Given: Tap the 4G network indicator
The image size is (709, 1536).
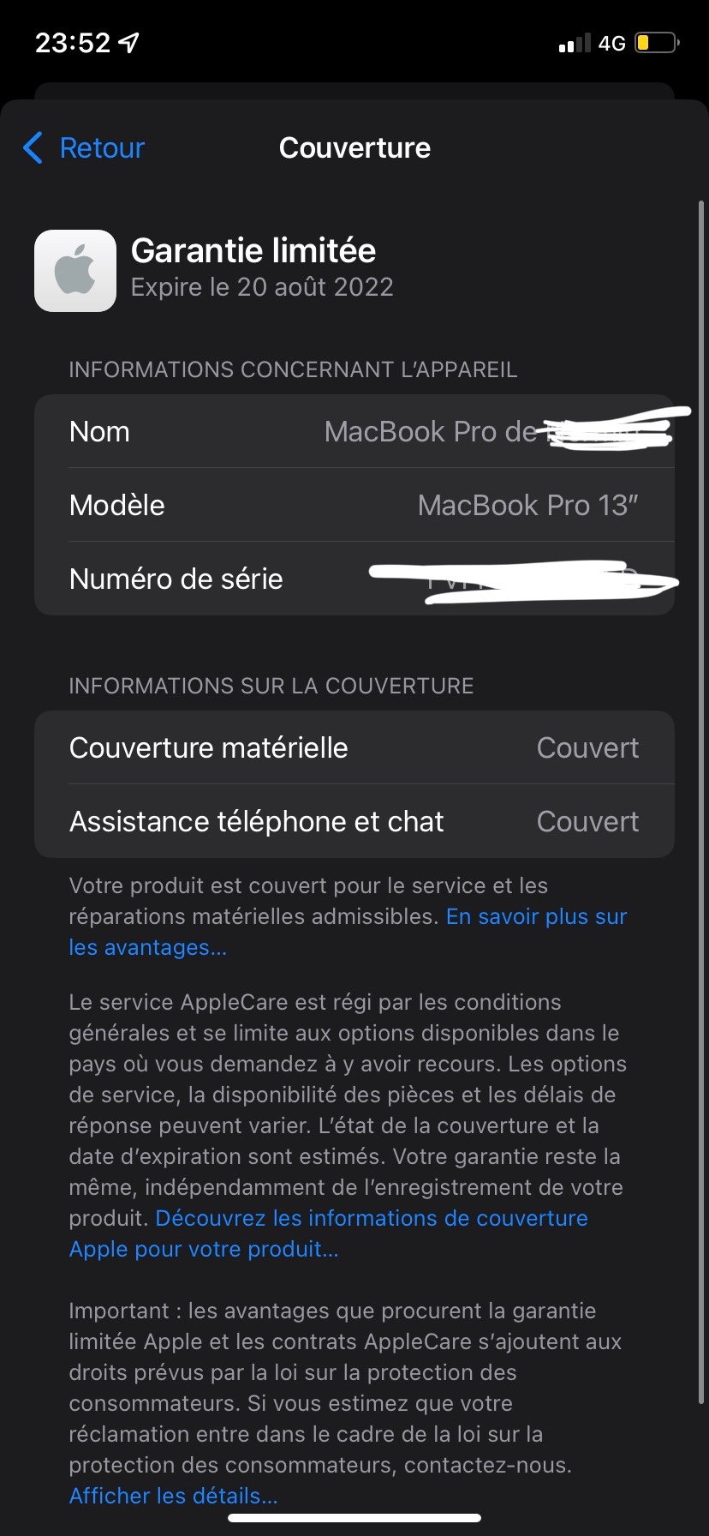Looking at the screenshot, I should pyautogui.click(x=611, y=44).
